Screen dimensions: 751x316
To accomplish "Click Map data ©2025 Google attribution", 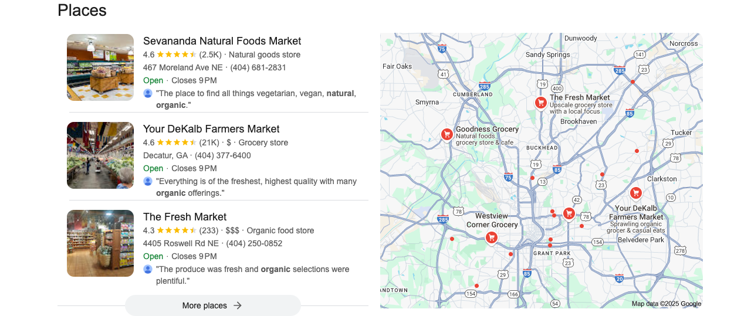I will (667, 304).
